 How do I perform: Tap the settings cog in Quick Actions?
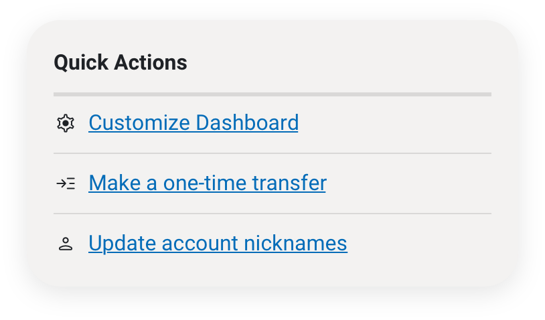[x=66, y=123]
